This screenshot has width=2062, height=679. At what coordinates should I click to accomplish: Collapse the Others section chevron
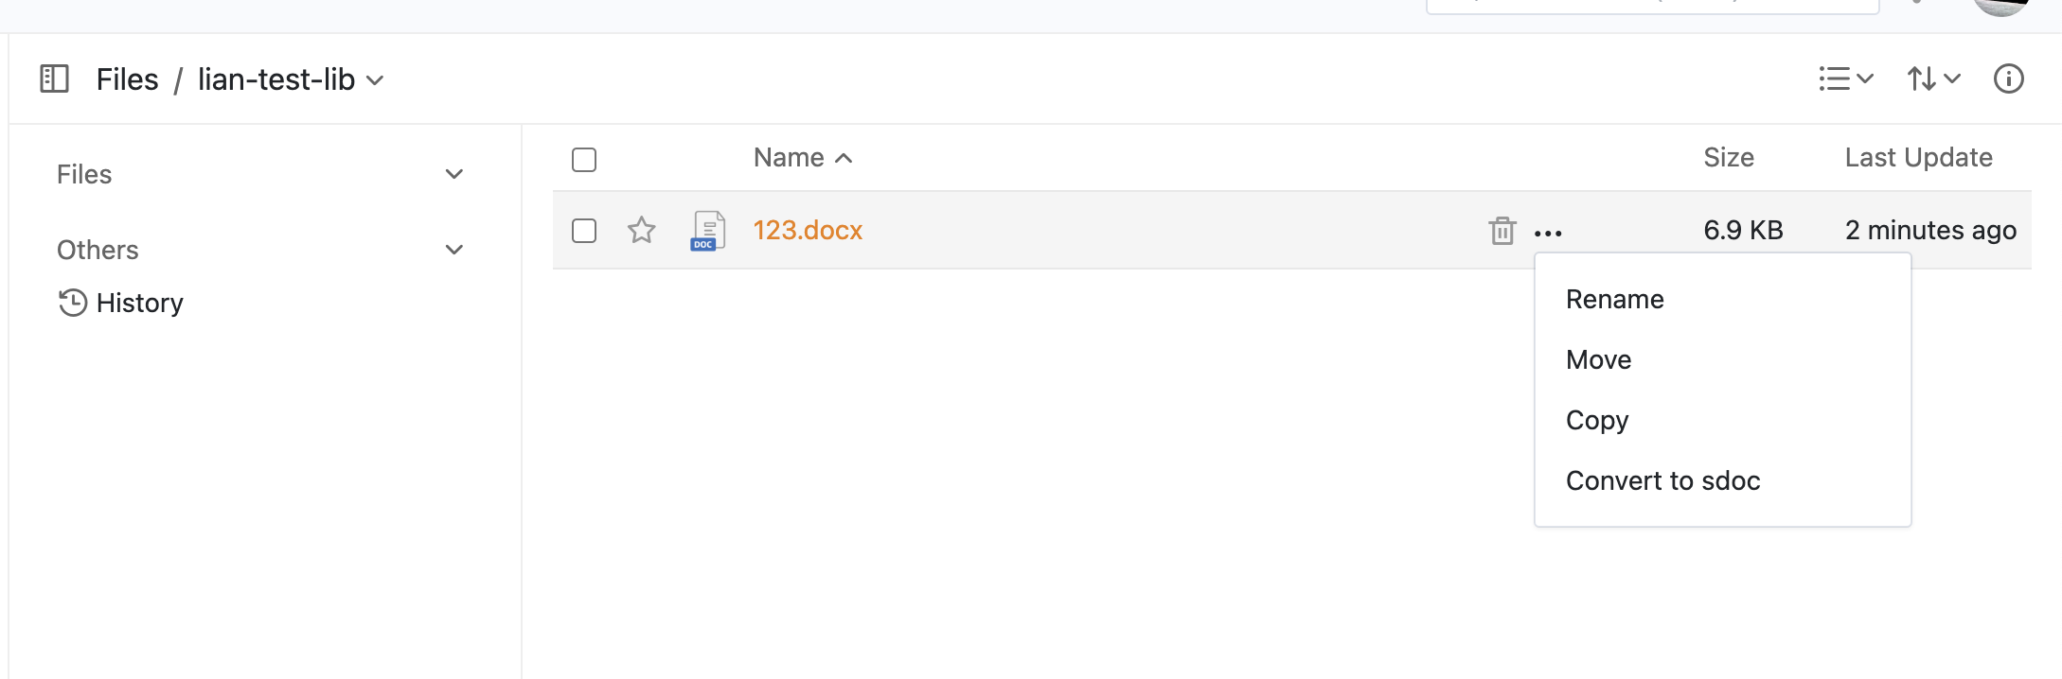[454, 250]
